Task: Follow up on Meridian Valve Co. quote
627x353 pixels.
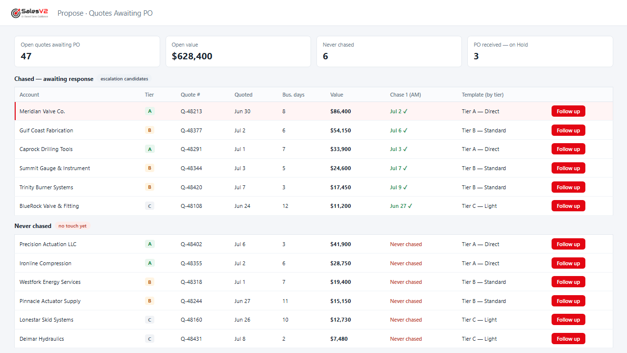Action: (x=568, y=111)
